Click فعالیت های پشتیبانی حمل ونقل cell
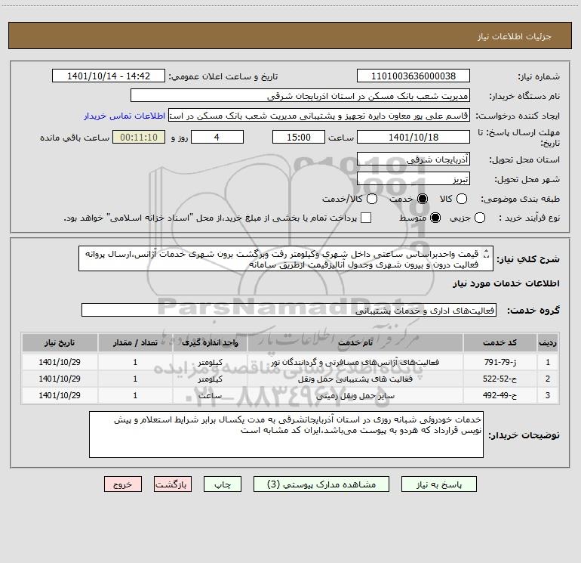The width and height of the screenshot is (581, 563). [x=355, y=379]
